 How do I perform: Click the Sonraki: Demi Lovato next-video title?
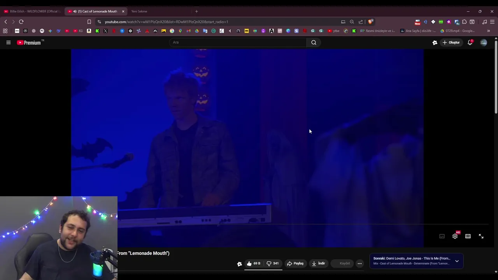click(412, 258)
